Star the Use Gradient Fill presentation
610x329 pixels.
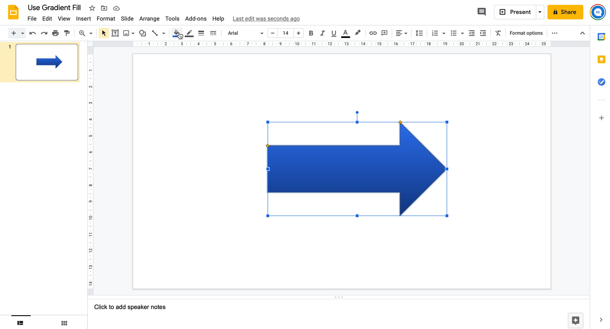(92, 8)
